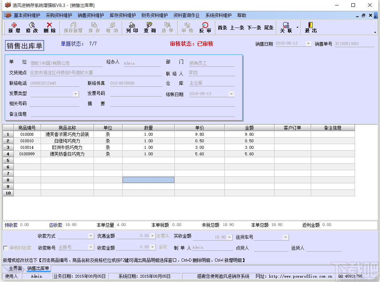Go to 下一条 (next record)
The image size is (380, 282).
[x=254, y=28]
